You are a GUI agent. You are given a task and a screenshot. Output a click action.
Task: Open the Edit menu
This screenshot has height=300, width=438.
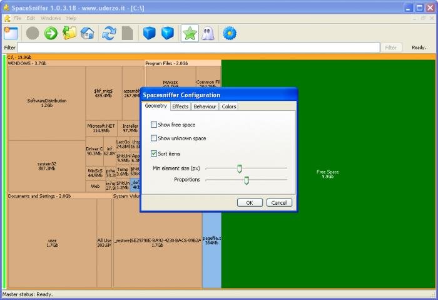tap(31, 18)
